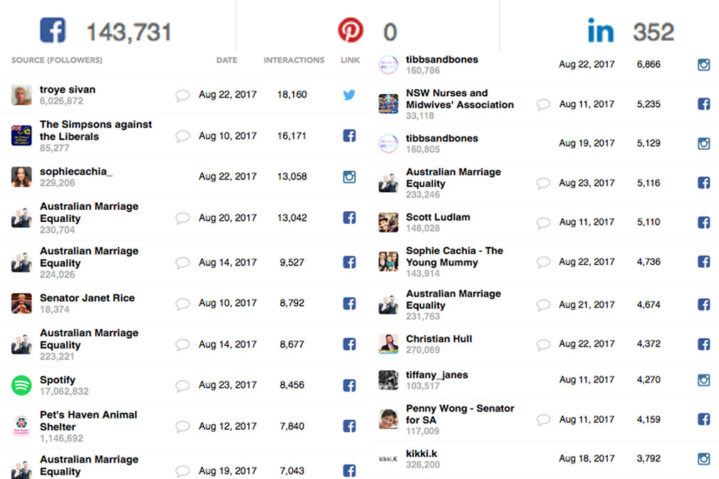Open NSW Nurses and Midwives' Facebook link
Viewport: 719px width, 479px height.
(x=704, y=104)
